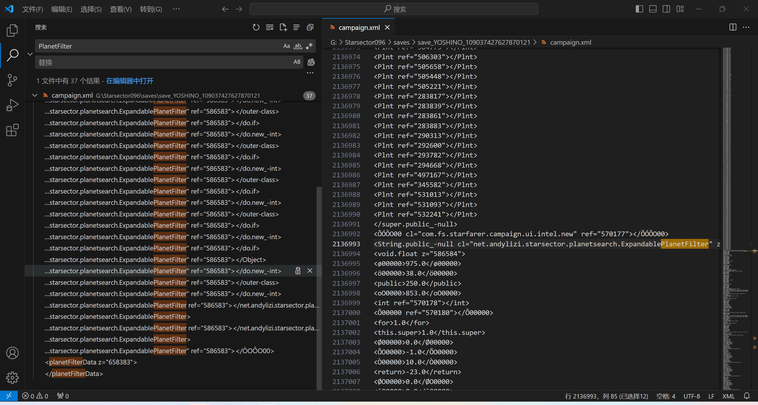Open the Run and Debug view

coord(12,105)
